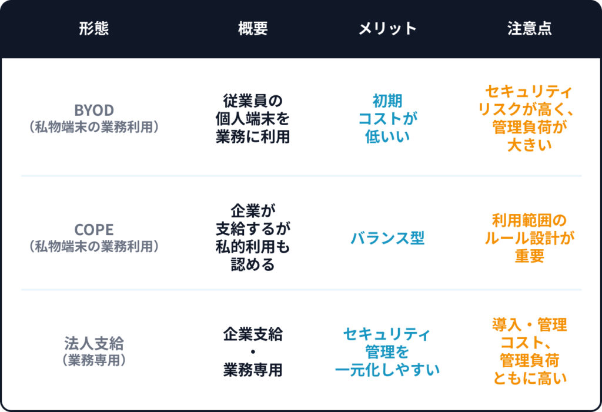Click the 私物端末の業務利用 subtitle under COPE
The width and height of the screenshot is (602, 412).
point(94,246)
